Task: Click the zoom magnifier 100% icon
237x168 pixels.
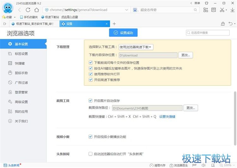Action: click(x=222, y=165)
